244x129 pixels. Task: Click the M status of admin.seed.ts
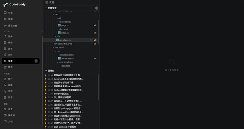click(95, 59)
